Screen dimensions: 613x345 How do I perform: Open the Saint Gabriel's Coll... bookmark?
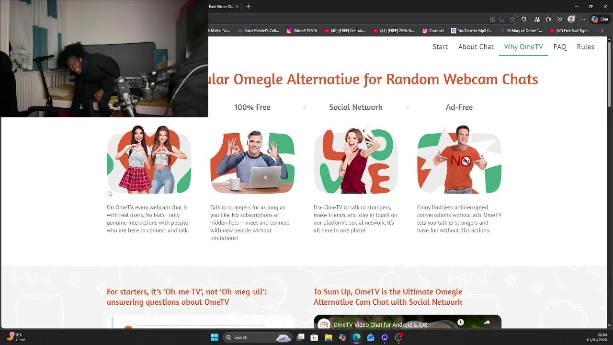pyautogui.click(x=258, y=31)
